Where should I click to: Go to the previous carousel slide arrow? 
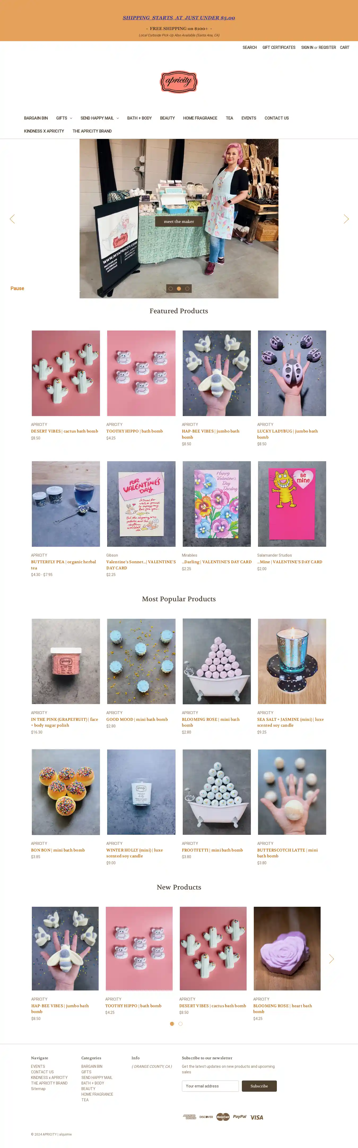point(12,219)
